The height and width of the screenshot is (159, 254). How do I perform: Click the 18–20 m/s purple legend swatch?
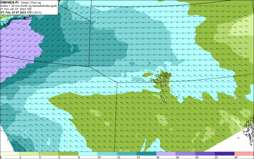coord(185,154)
